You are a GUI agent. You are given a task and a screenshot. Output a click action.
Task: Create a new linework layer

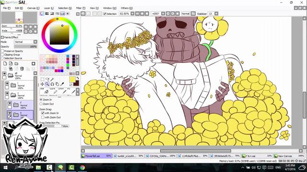click(11, 64)
